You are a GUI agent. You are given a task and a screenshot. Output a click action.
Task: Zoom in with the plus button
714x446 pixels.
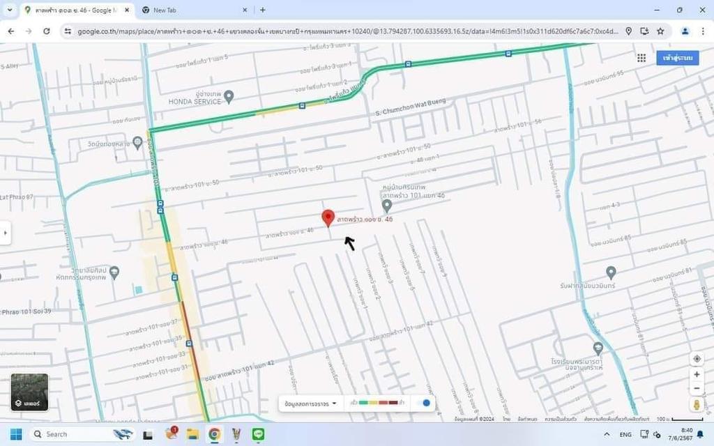coord(697,375)
